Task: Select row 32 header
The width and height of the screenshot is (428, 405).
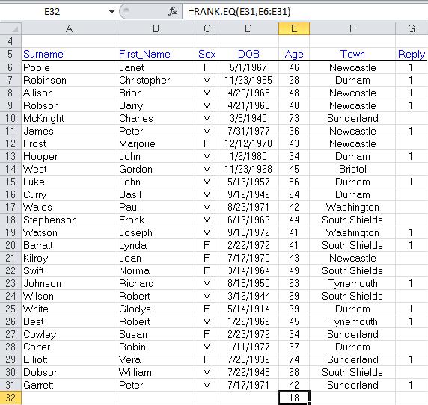Action: coord(10,398)
